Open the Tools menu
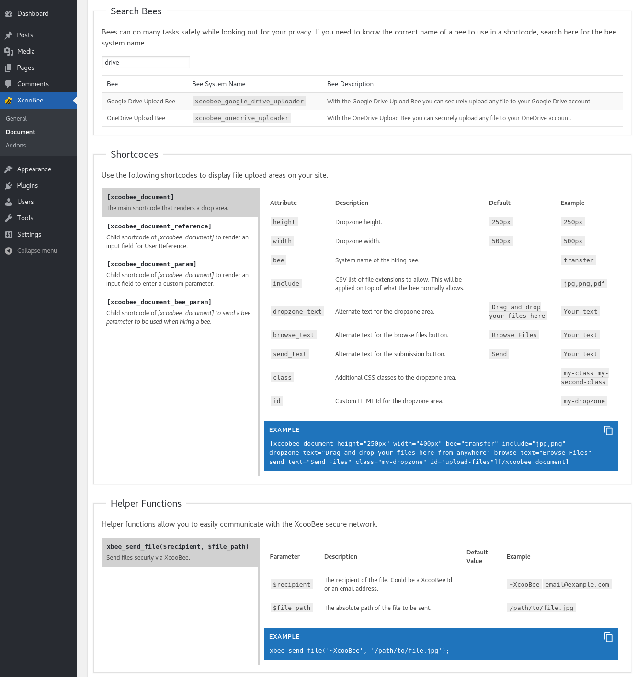Viewport: 637px width, 677px height. pos(38,218)
